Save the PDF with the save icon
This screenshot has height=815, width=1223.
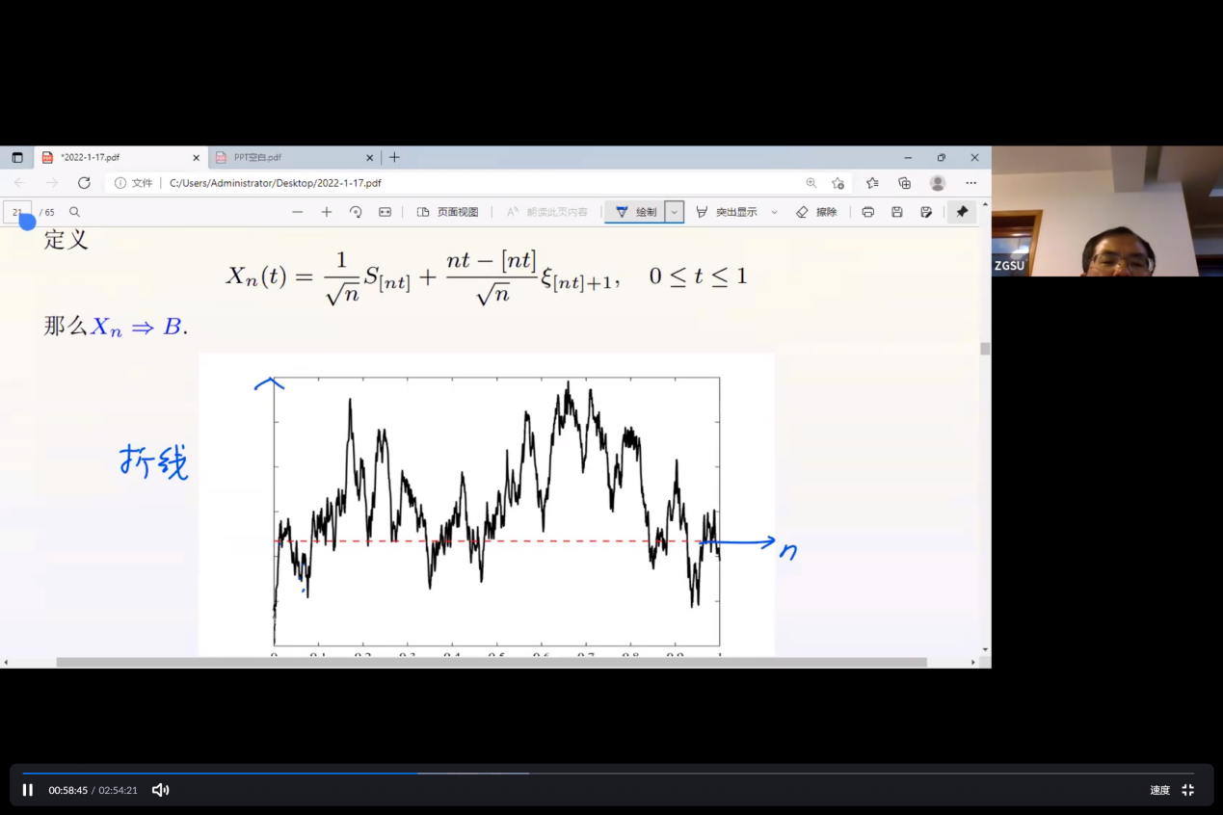coord(897,212)
